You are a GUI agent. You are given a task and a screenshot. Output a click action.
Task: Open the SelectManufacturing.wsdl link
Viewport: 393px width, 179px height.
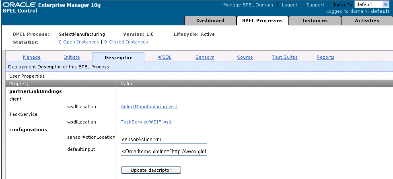pos(150,107)
